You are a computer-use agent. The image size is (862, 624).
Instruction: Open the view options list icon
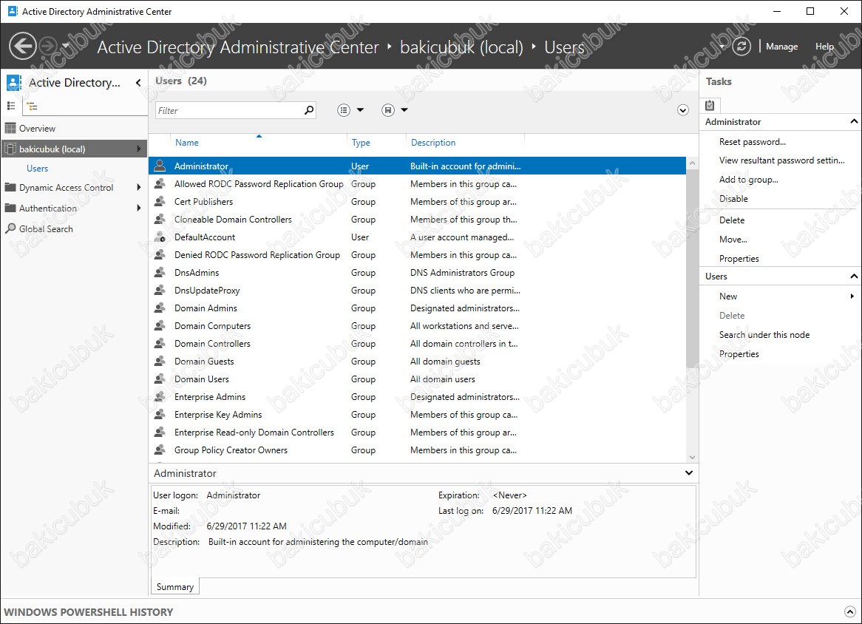[x=344, y=110]
